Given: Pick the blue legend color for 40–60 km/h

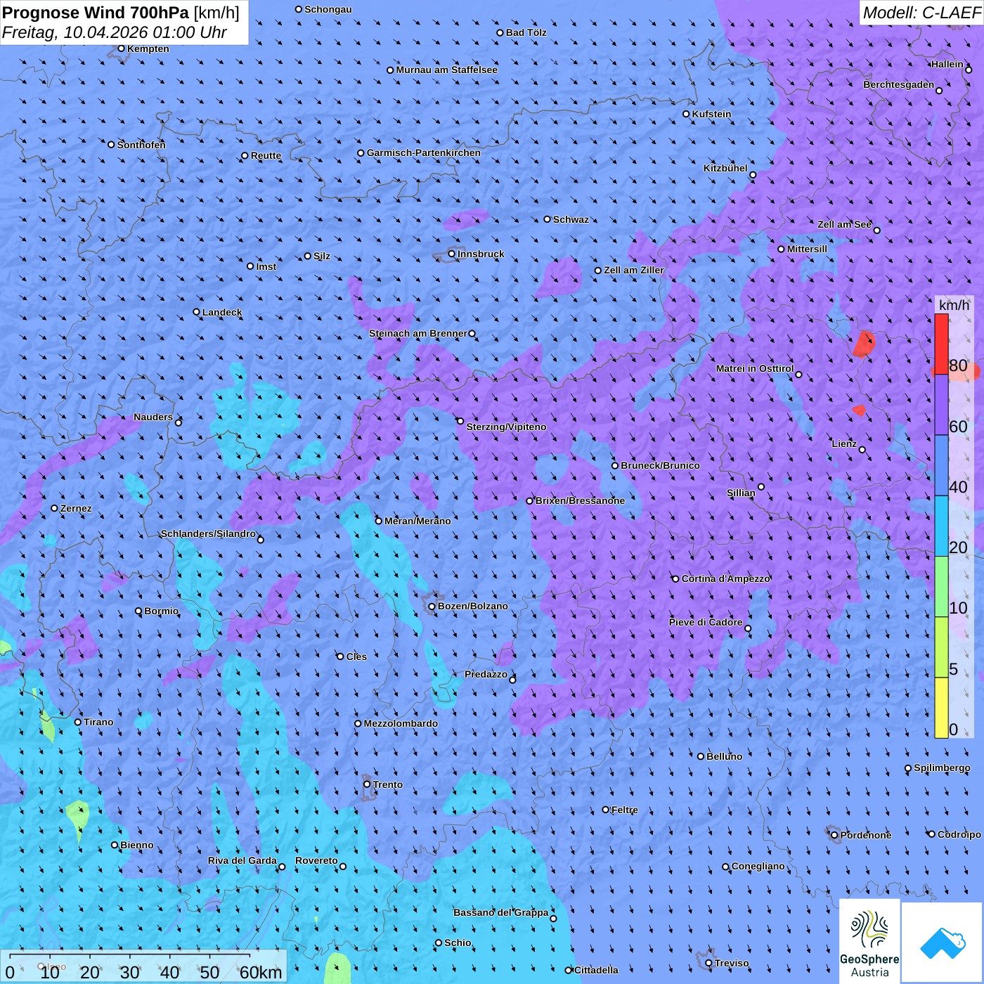Looking at the screenshot, I should 941,465.
